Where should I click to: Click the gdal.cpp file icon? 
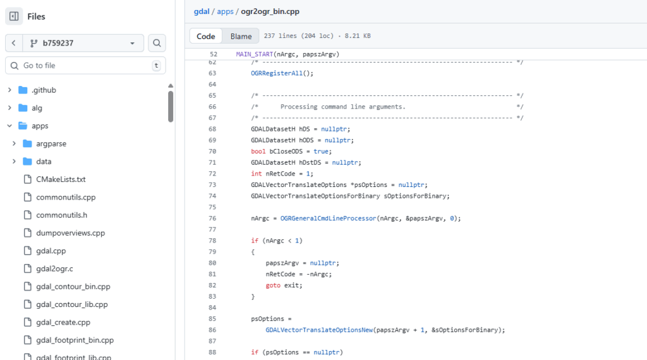(28, 251)
